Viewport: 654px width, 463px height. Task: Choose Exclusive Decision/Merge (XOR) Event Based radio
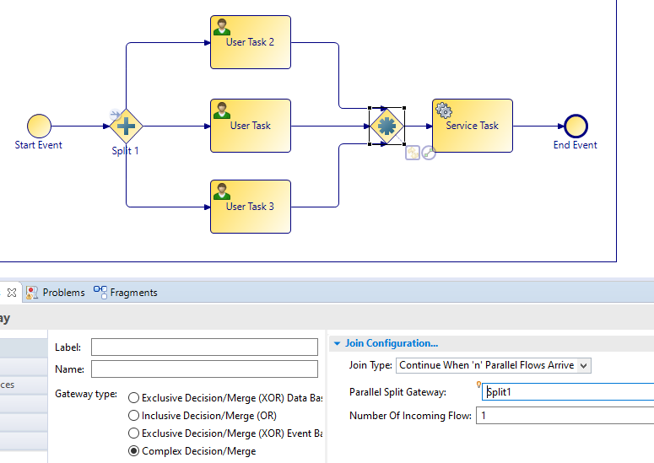[x=133, y=433]
